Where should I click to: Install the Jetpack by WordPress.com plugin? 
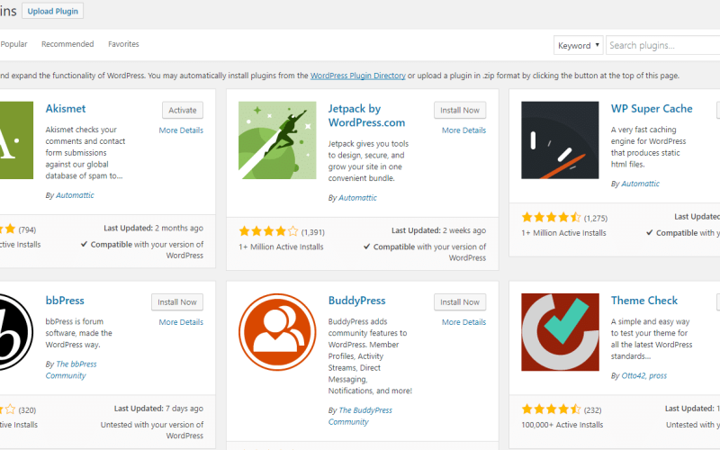(x=459, y=110)
